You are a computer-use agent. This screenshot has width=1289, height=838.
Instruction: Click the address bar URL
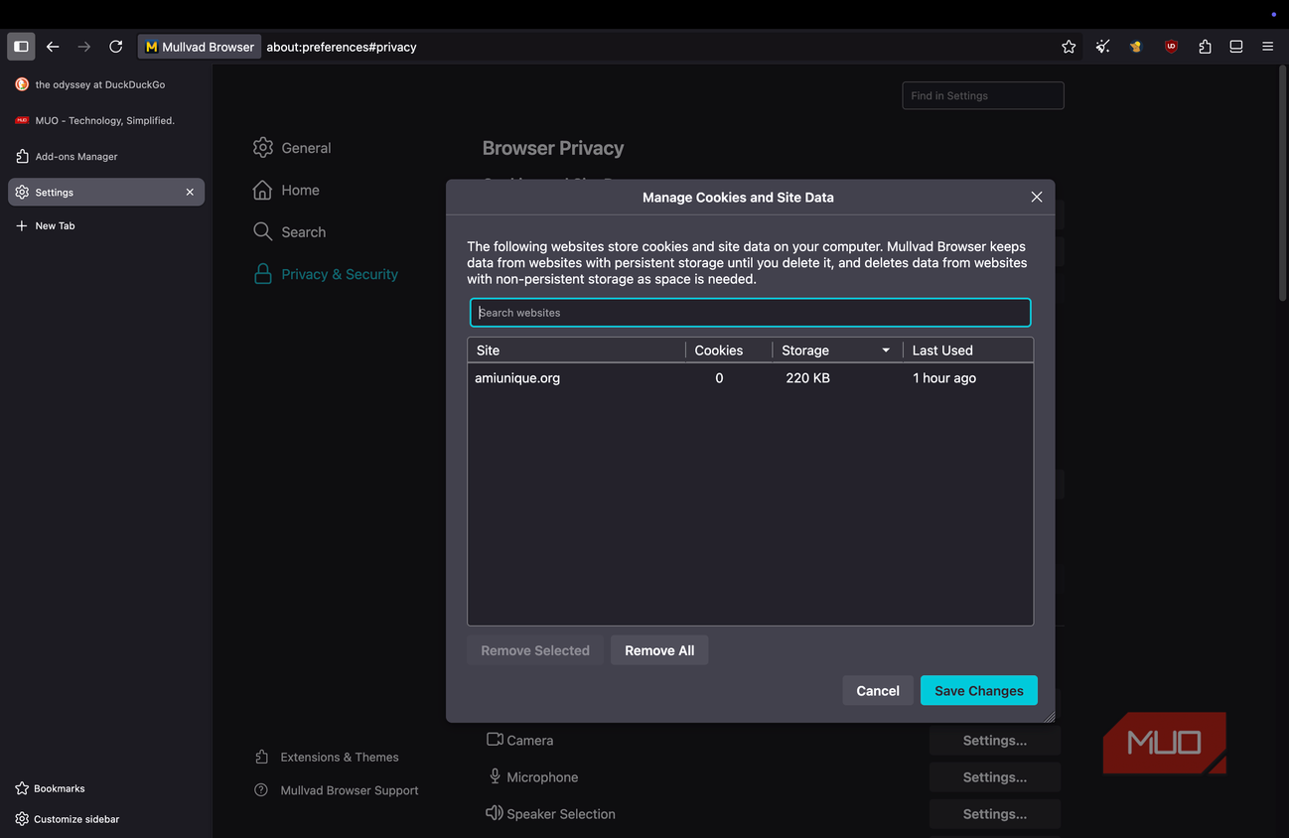click(342, 47)
